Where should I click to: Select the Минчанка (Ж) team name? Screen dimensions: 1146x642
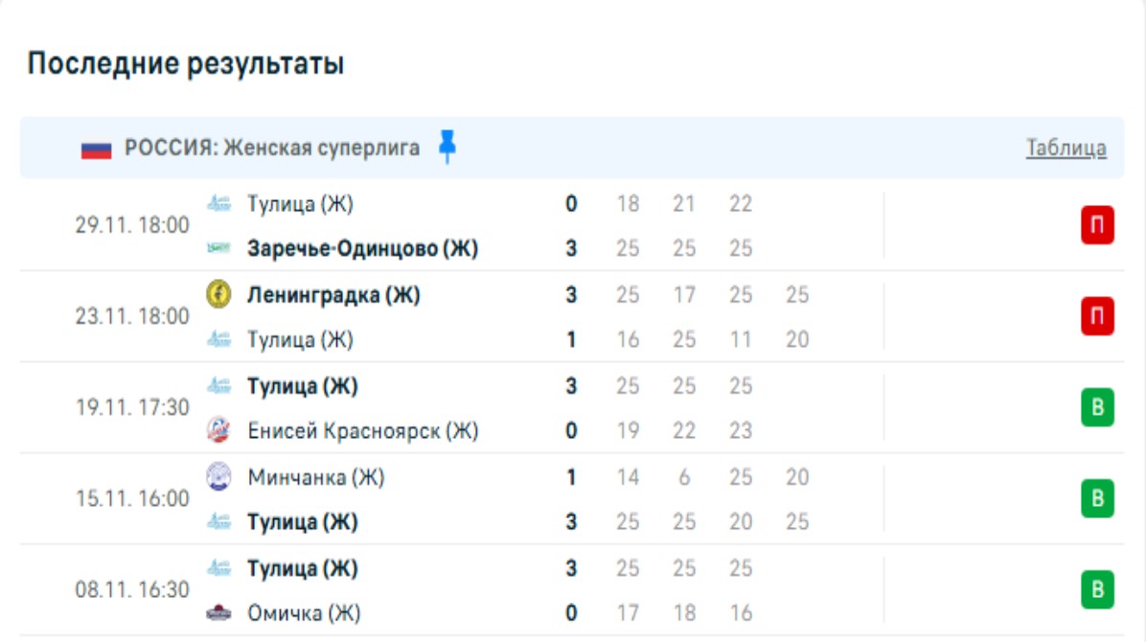click(x=315, y=477)
